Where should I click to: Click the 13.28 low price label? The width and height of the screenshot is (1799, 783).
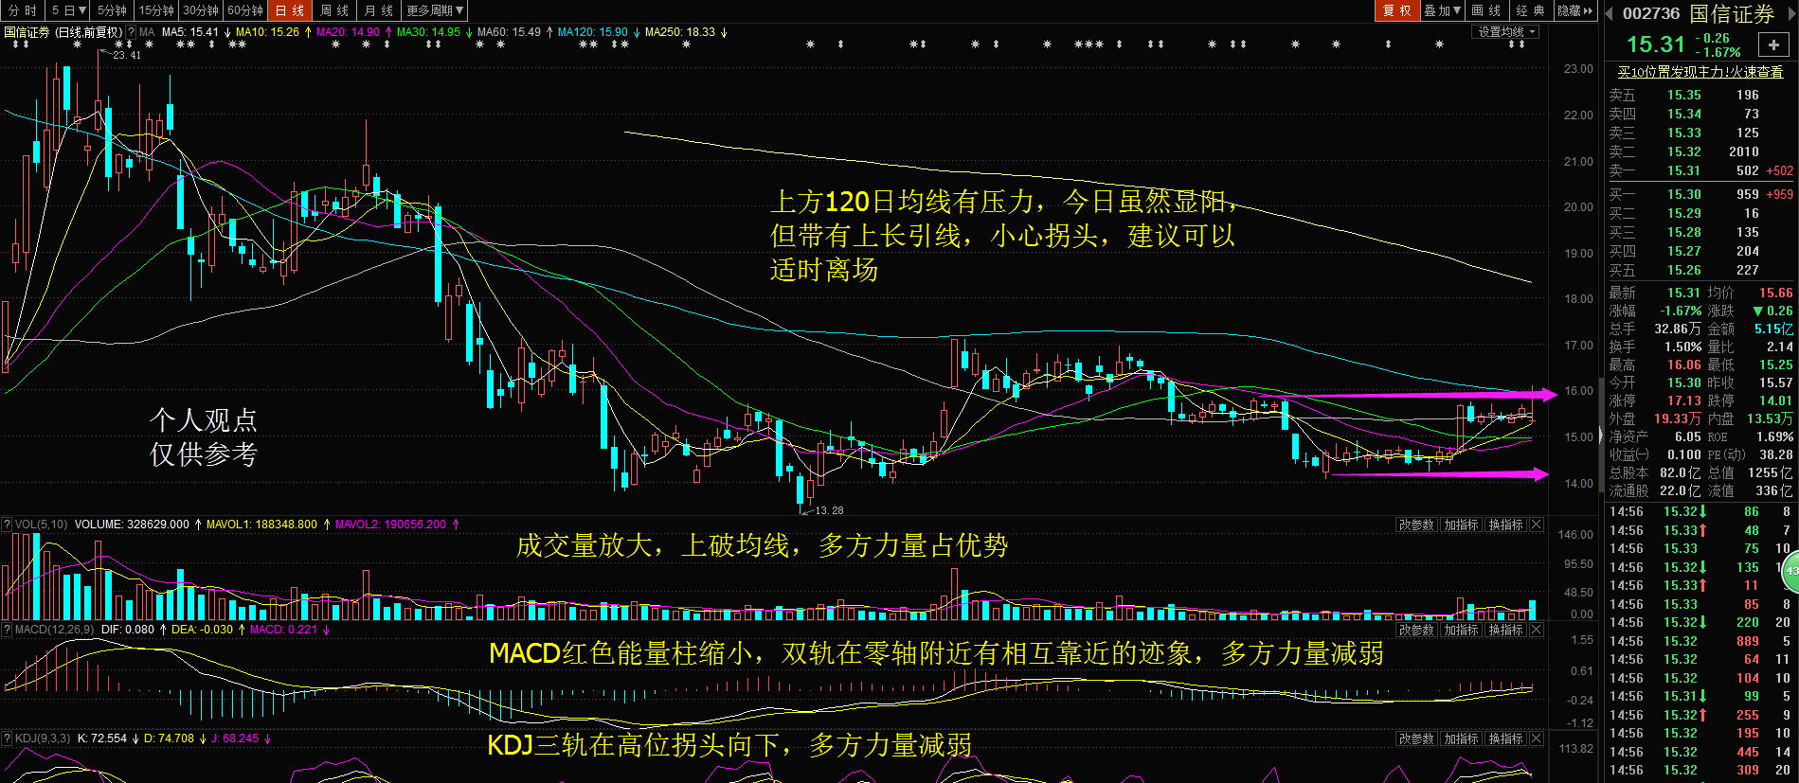pyautogui.click(x=828, y=510)
